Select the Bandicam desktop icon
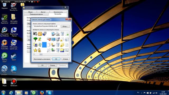The height and width of the screenshot is (95, 169). tap(14, 83)
